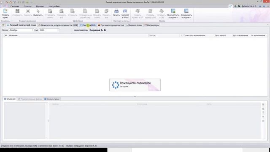This screenshot has height=152, width=270.
Task: Click the Принять пункт icon
Action: click(97, 11)
